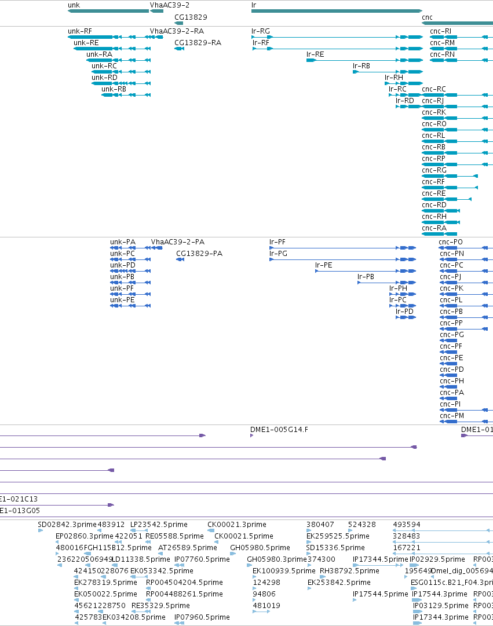Open EST SD15336.5prime

pyautogui.click(x=335, y=548)
